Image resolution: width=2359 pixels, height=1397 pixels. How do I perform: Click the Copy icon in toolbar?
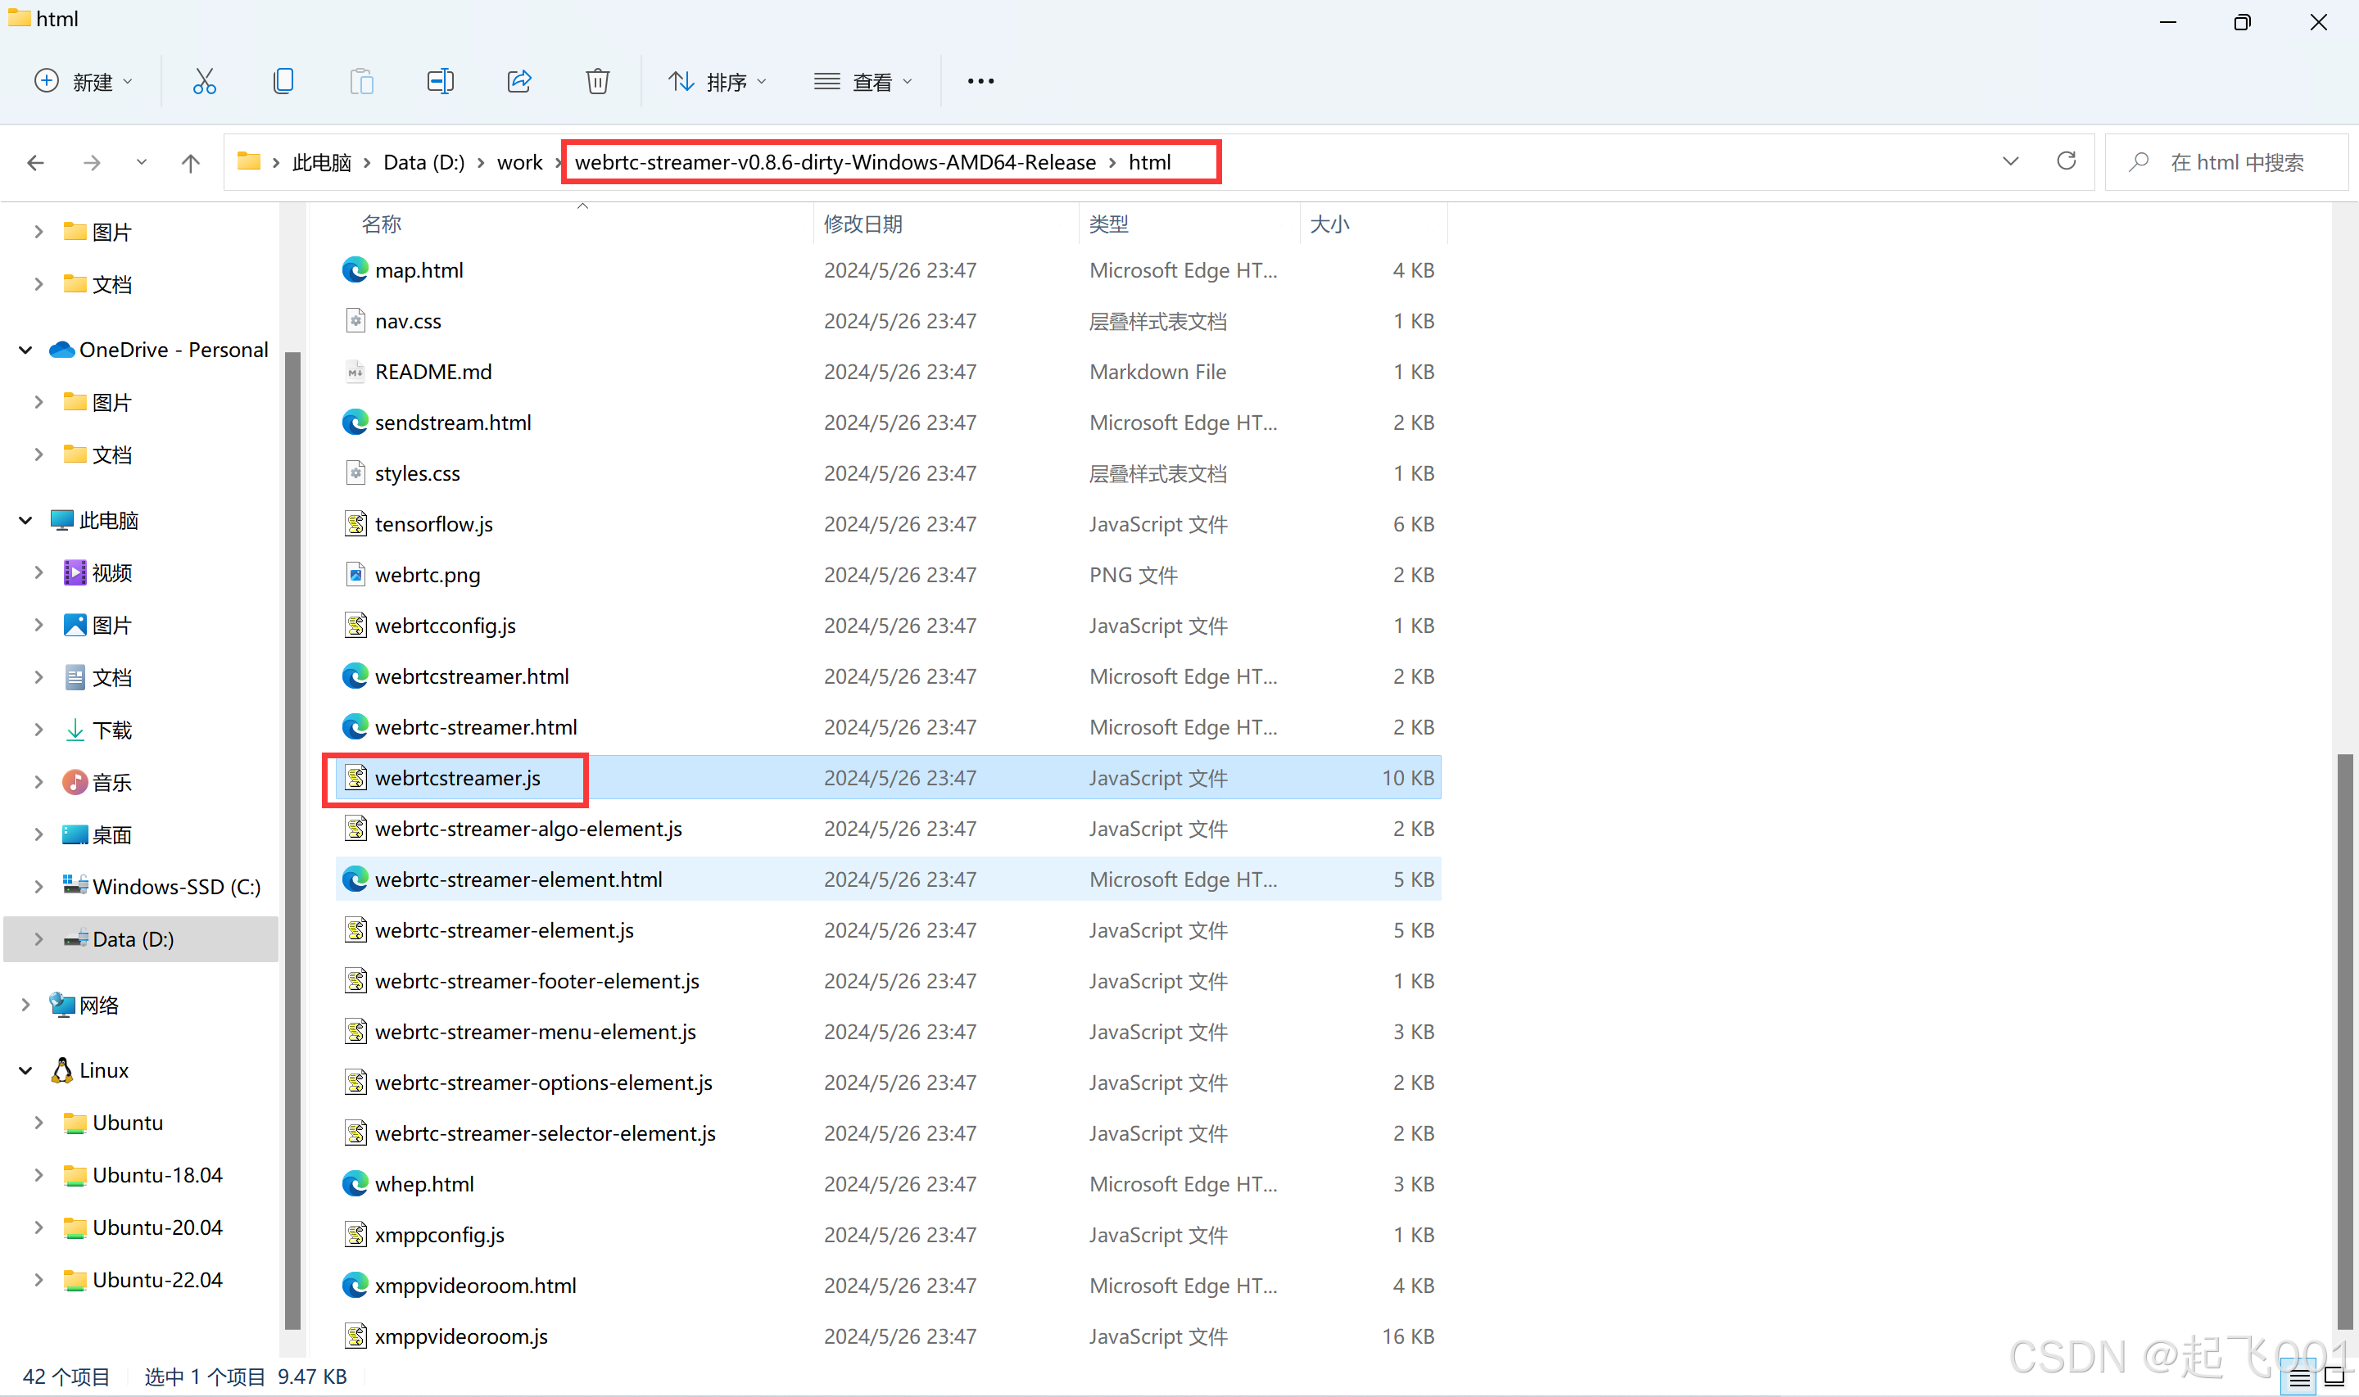point(283,82)
